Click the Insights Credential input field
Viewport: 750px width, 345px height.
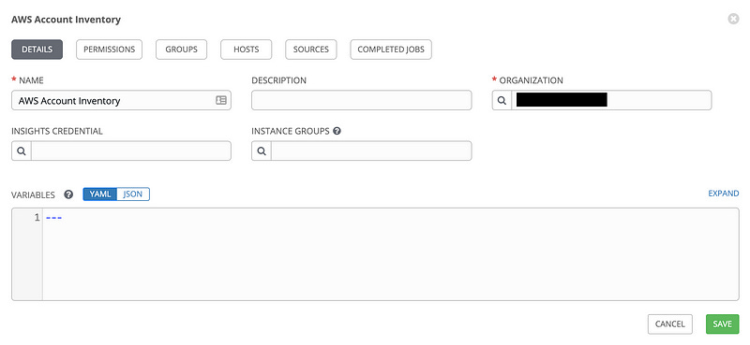131,151
